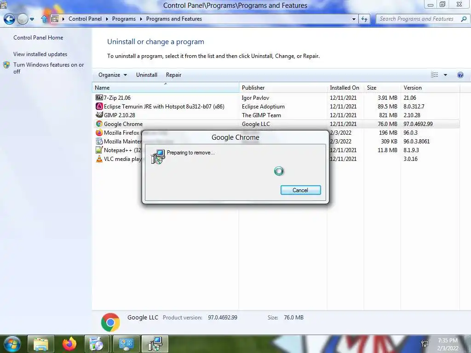Viewport: 471px width, 353px height.
Task: Click the VLC media player cone icon
Action: point(99,159)
